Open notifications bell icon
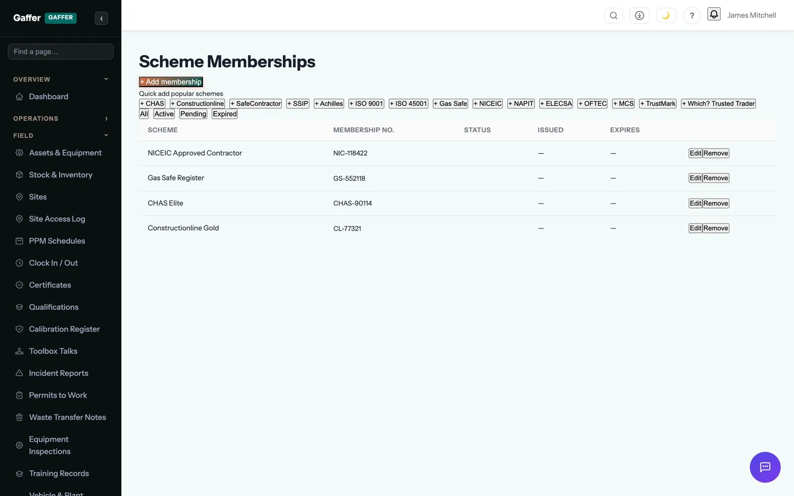794x496 pixels. [x=714, y=14]
